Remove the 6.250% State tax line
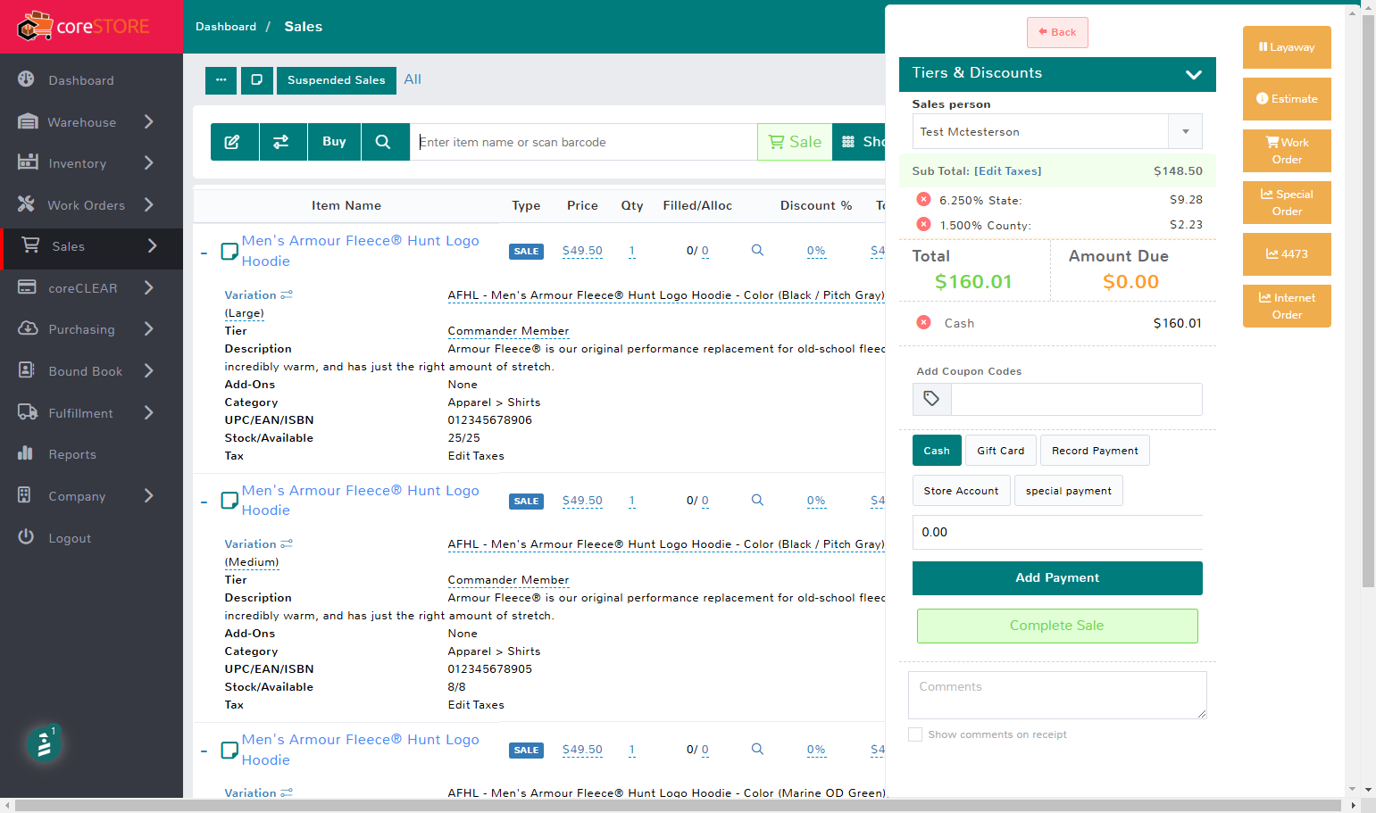Screen dimensions: 1376x813 [923, 200]
